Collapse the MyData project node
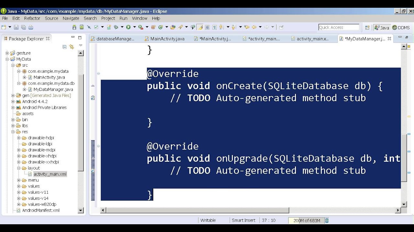This screenshot has height=232, width=414. [x=7, y=59]
